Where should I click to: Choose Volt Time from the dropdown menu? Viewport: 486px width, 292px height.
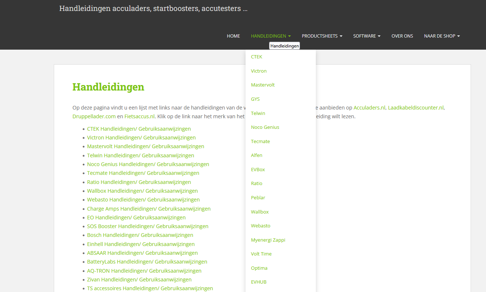coord(261,254)
